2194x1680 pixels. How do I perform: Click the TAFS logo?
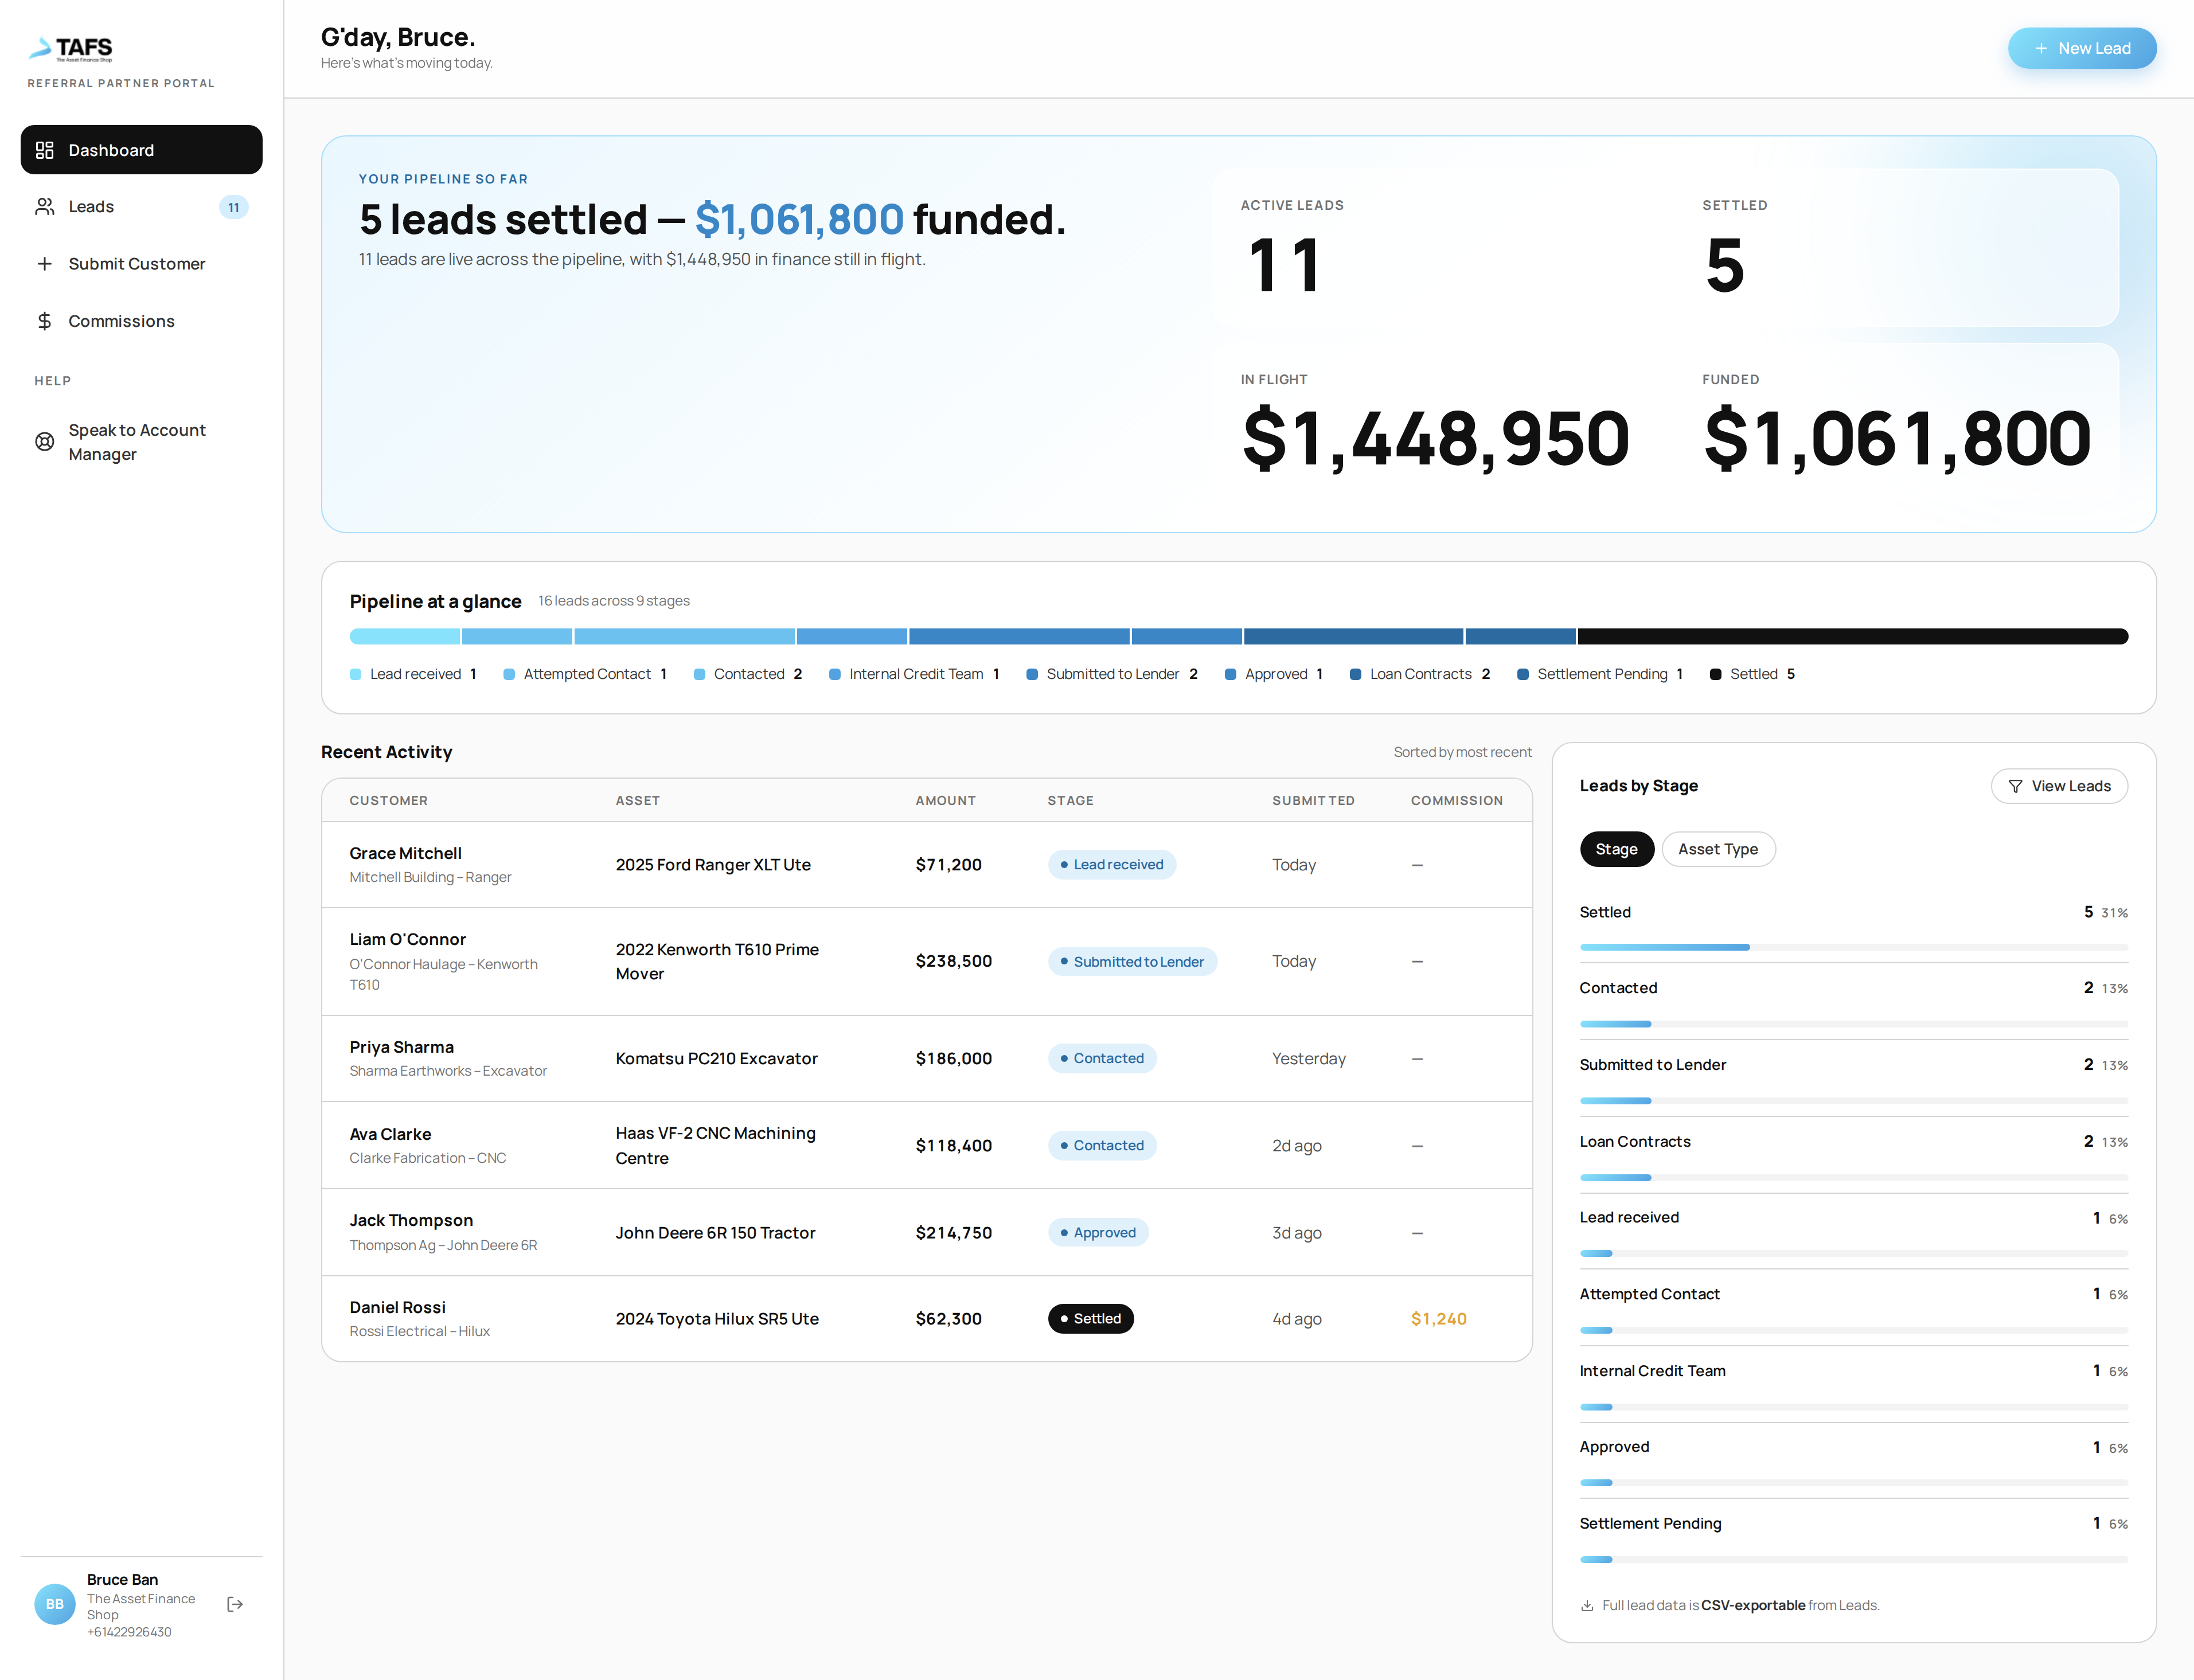71,48
